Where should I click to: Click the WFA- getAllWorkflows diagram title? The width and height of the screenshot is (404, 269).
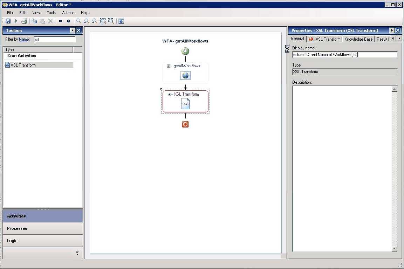185,41
